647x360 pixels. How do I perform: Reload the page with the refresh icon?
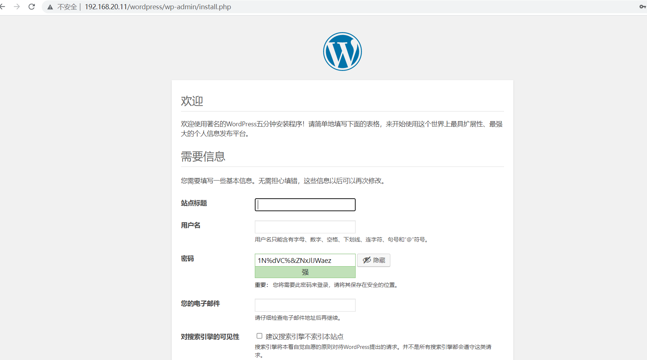(x=32, y=7)
